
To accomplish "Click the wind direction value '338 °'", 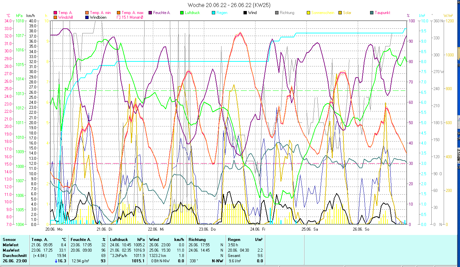I will point(194,261).
